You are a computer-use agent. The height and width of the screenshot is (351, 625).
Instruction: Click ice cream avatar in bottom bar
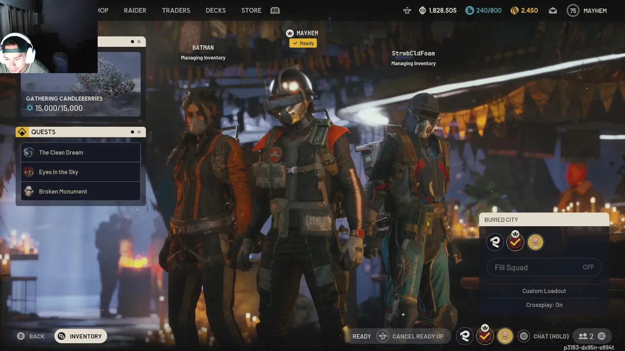[505, 336]
